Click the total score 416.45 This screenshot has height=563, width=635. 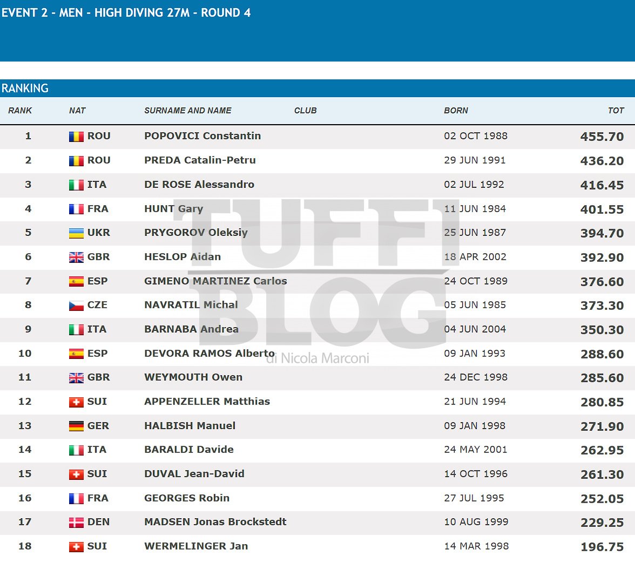(602, 185)
